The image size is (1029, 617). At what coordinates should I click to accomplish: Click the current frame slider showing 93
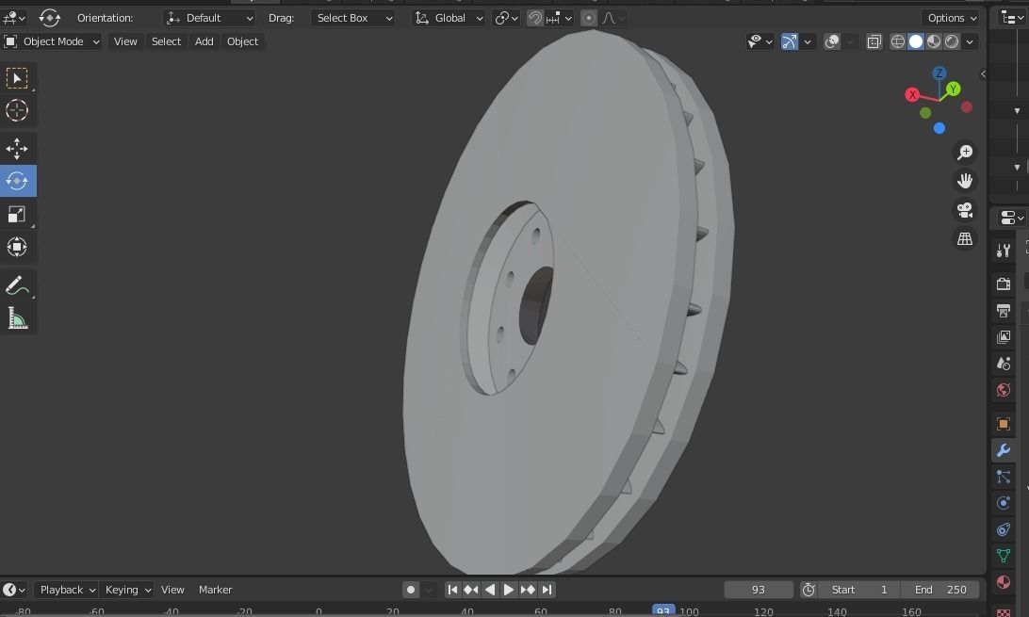pos(758,589)
